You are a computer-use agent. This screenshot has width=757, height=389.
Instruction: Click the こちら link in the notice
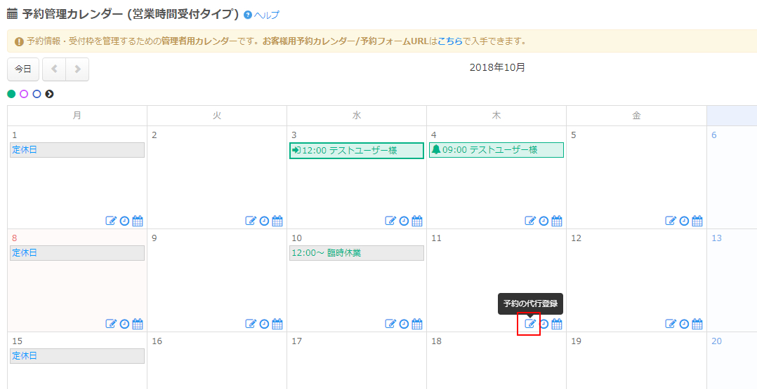(449, 41)
